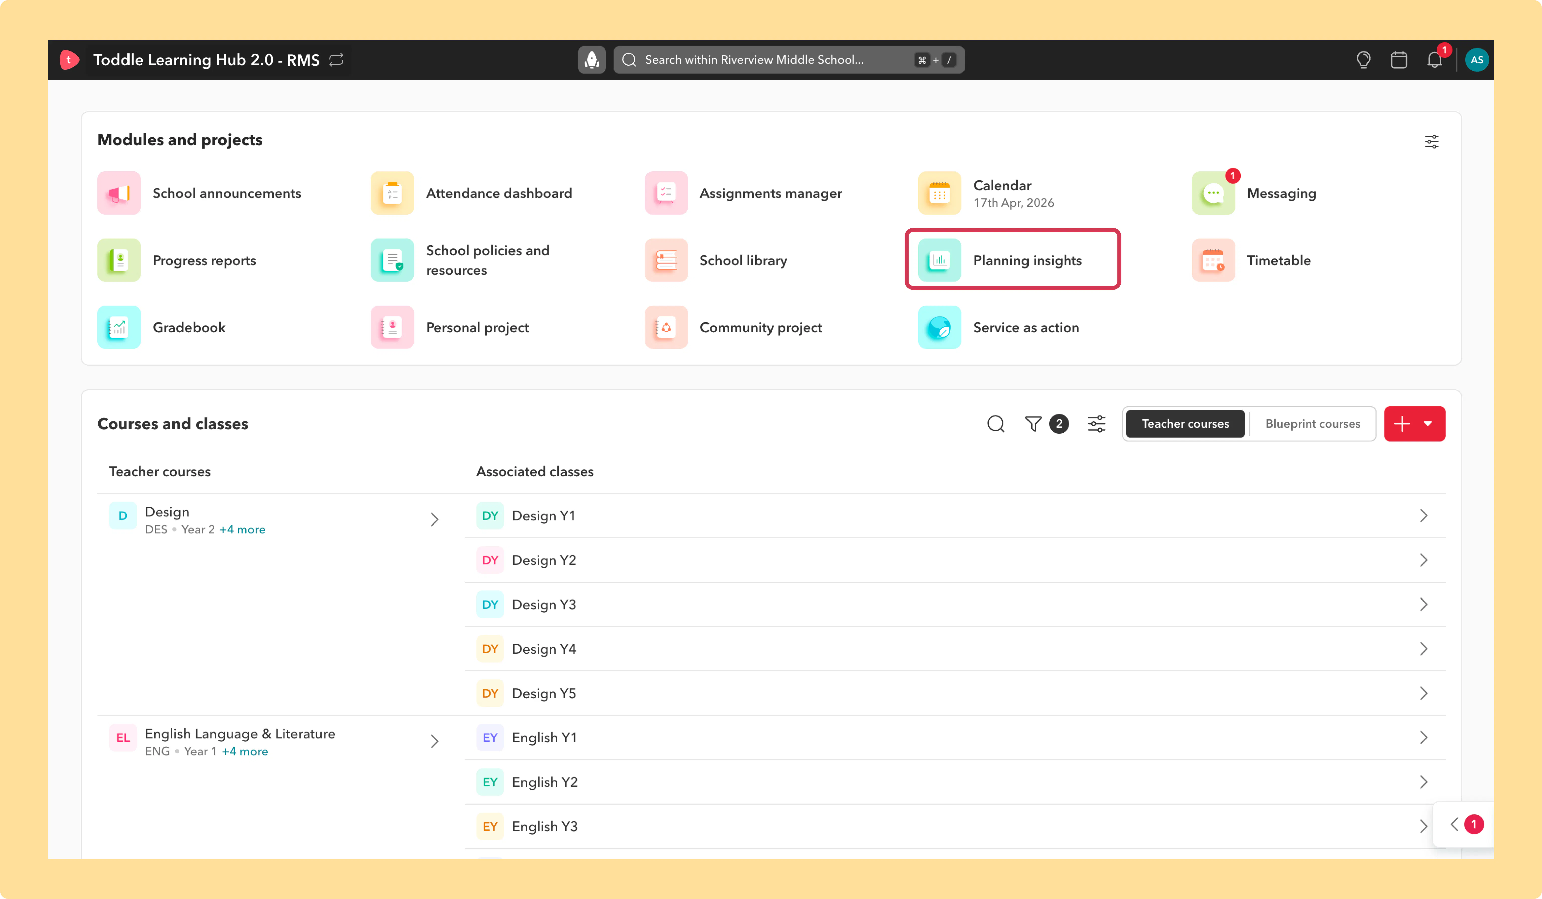This screenshot has width=1542, height=899.
Task: Expand the Design course row chevron
Action: [x=434, y=520]
